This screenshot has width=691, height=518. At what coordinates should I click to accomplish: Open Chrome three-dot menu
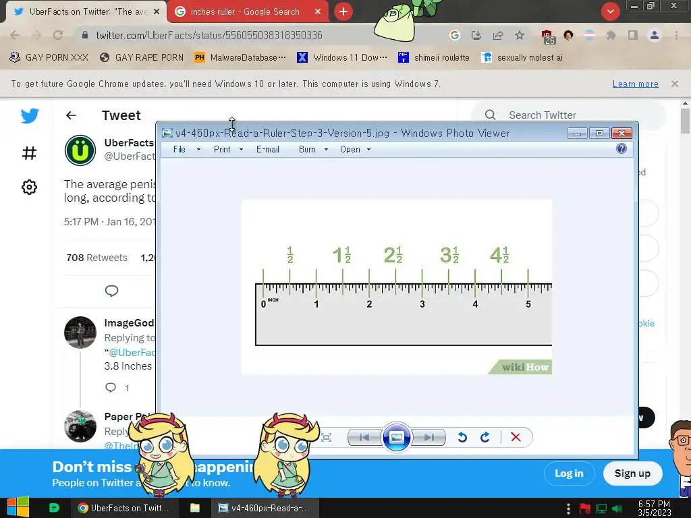pyautogui.click(x=676, y=35)
